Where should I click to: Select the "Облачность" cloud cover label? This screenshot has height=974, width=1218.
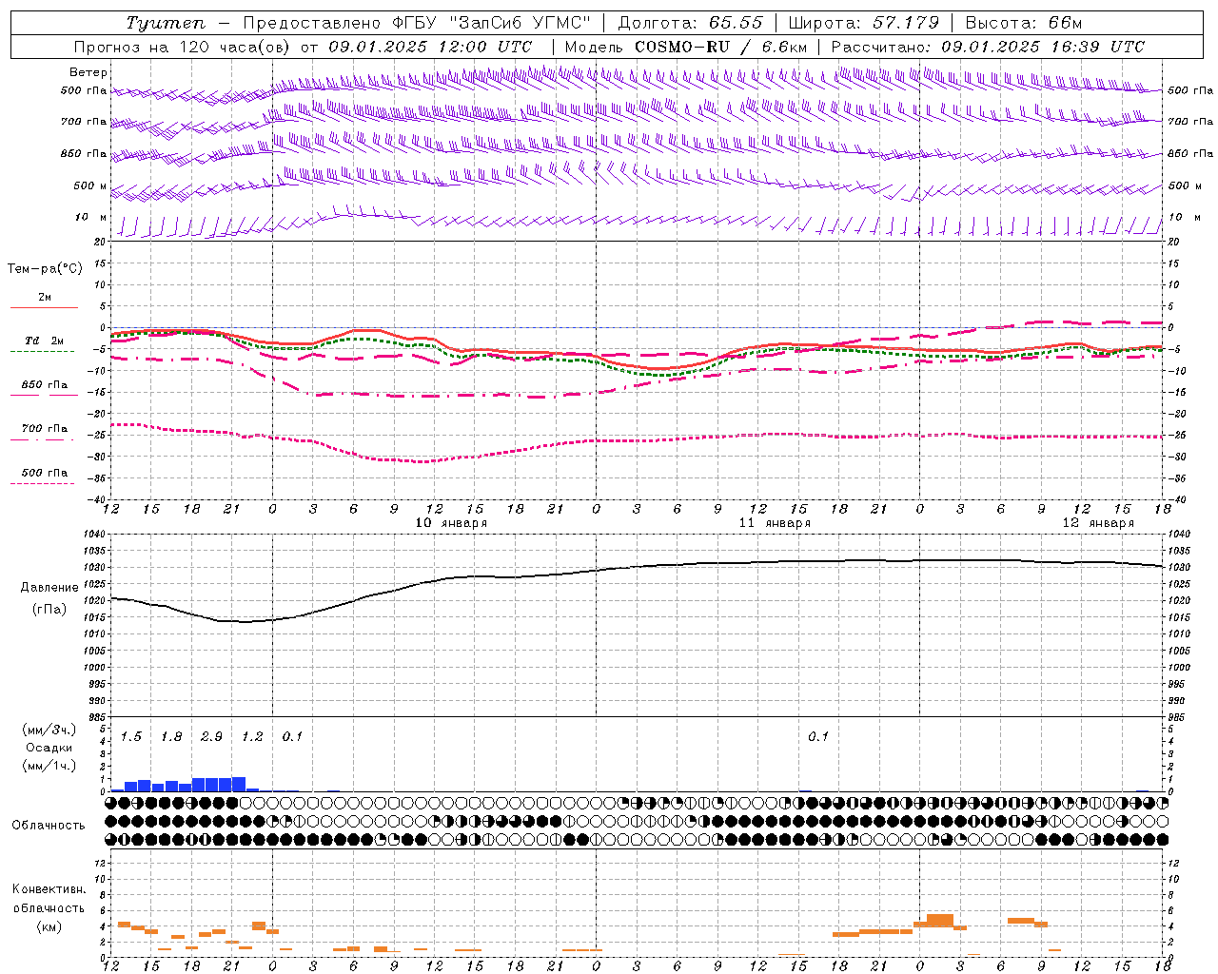pos(49,826)
